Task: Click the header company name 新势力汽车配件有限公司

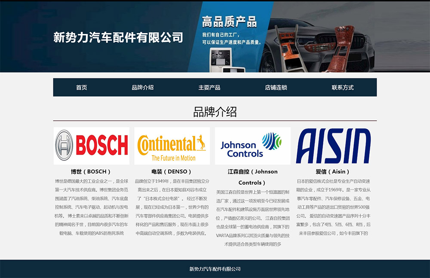Action: 118,37
